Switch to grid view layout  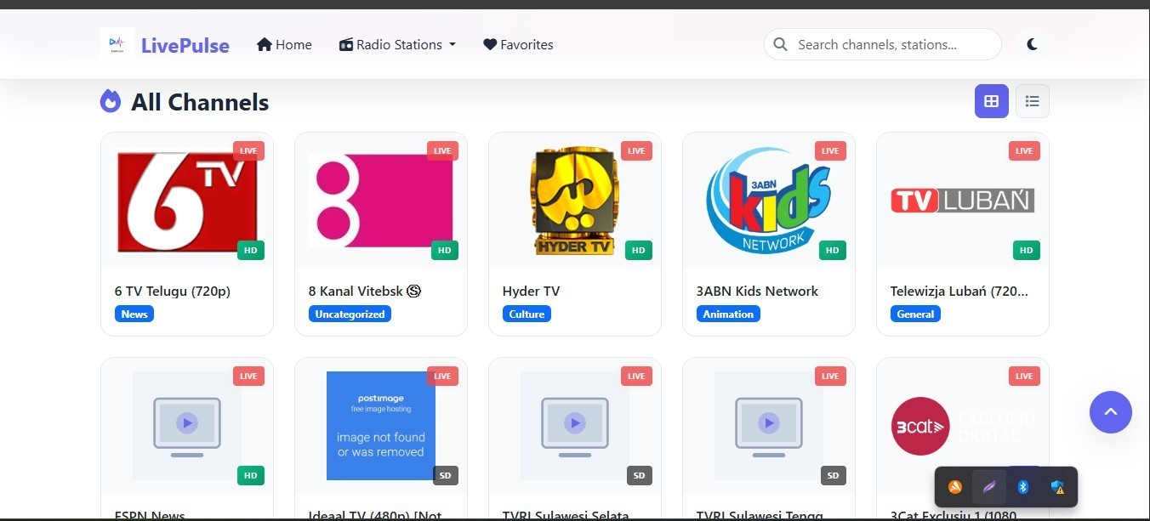[x=991, y=101]
